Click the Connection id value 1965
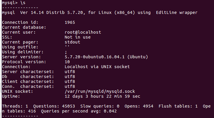The width and height of the screenshot is (214, 118). point(70,22)
